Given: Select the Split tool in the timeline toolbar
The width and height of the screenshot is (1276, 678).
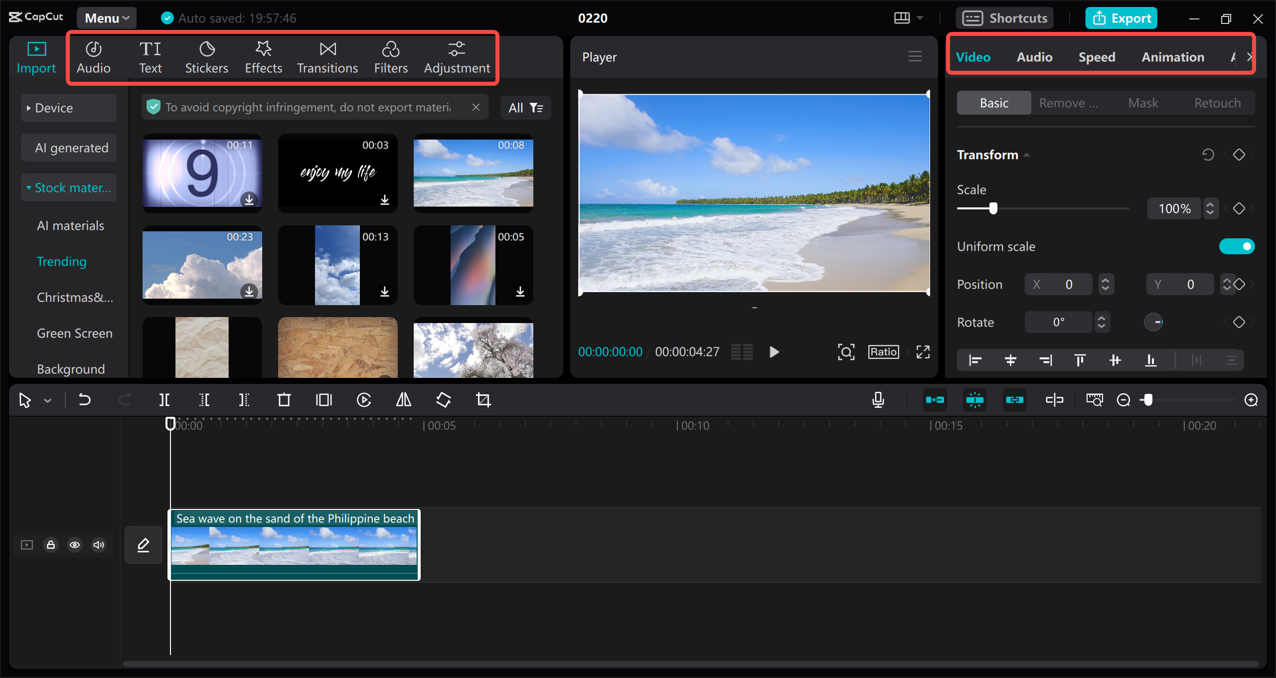Looking at the screenshot, I should (x=164, y=399).
